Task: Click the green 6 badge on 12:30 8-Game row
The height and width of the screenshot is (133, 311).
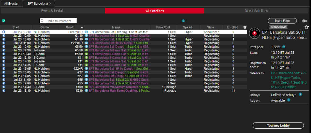Action: [86, 50]
